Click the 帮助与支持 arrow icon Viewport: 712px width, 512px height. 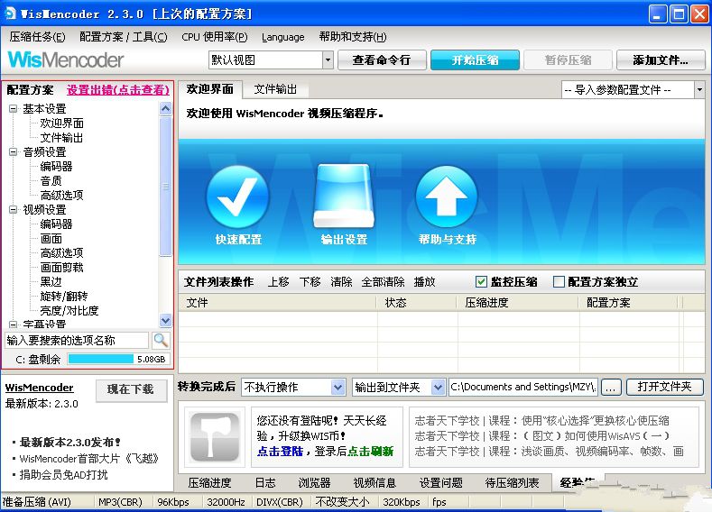click(x=447, y=197)
